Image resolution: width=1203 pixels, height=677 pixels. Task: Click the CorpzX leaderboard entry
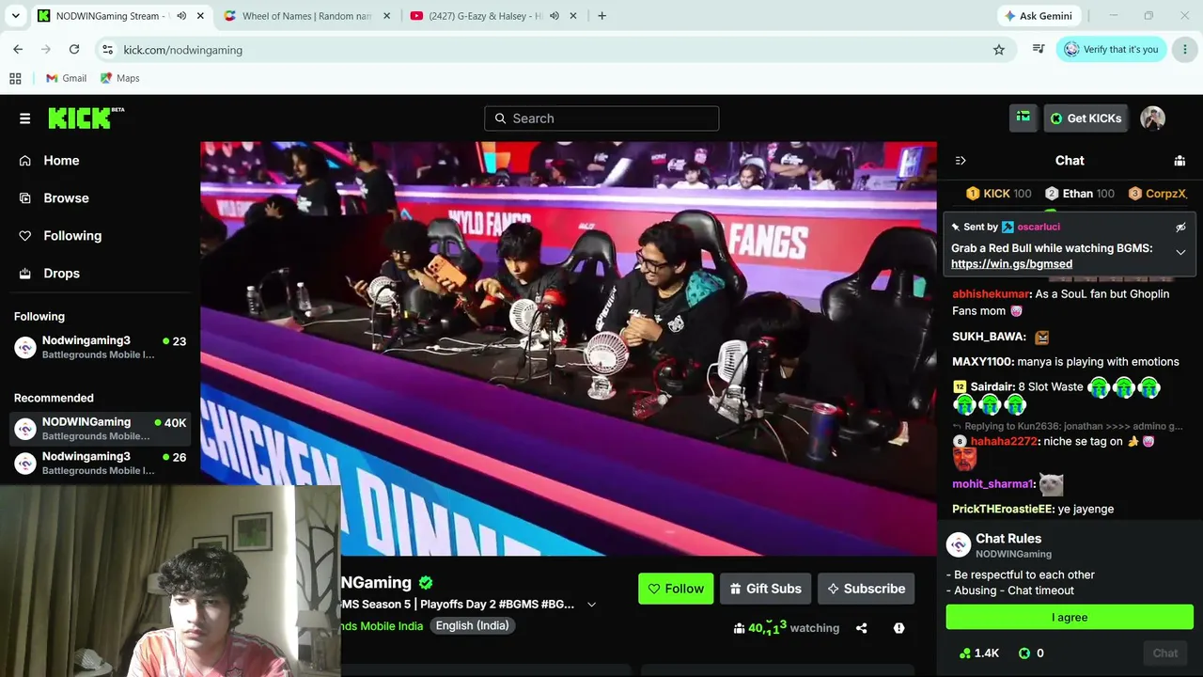(x=1158, y=194)
